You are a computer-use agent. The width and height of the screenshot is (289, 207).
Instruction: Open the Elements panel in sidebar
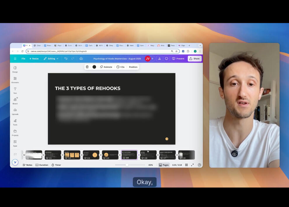(x=15, y=80)
